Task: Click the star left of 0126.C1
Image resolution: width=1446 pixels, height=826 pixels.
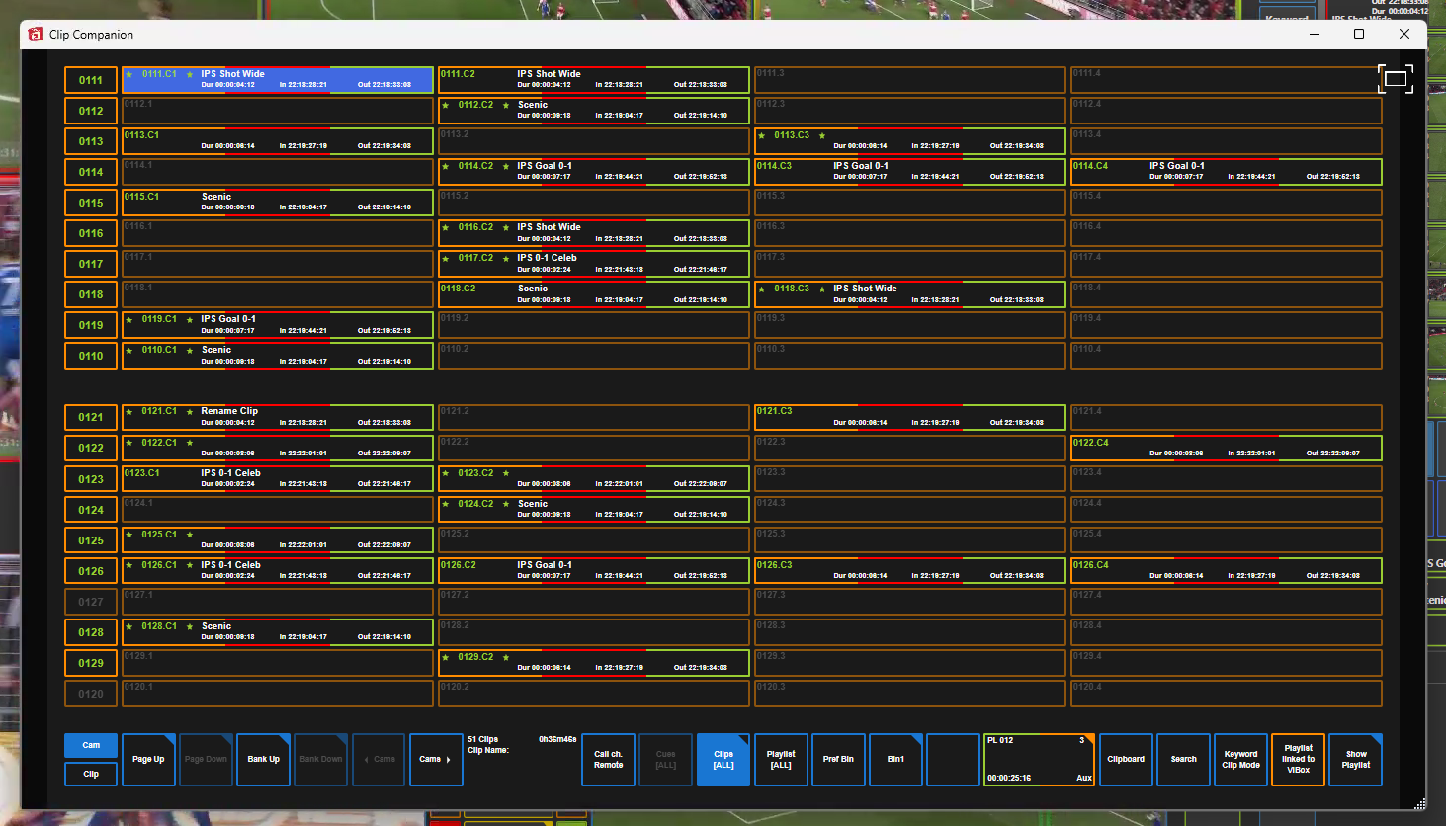Action: tap(129, 565)
